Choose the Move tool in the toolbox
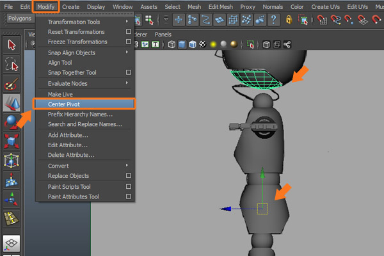Viewport: 384px width, 256px height. (x=12, y=103)
